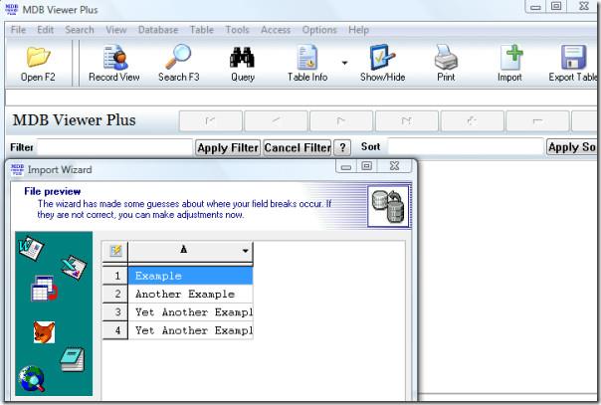Click the Word document icon in sidebar
This screenshot has height=405, width=601.
(31, 249)
